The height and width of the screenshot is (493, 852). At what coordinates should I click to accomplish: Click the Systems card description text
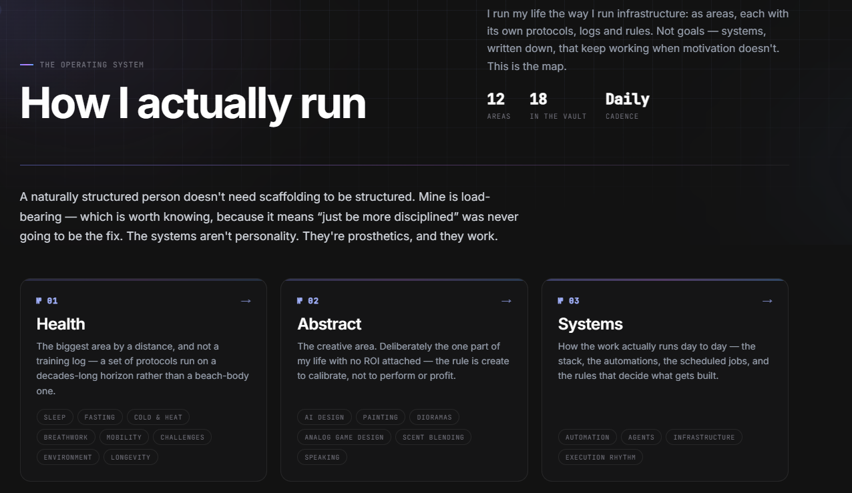pyautogui.click(x=664, y=361)
